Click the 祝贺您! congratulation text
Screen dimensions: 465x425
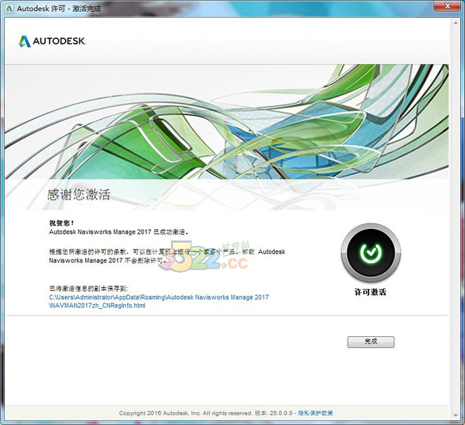coord(62,223)
